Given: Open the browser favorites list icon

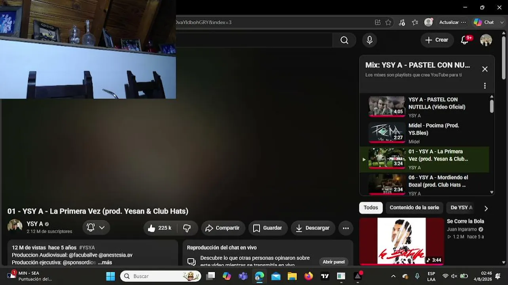Looking at the screenshot, I should (415, 22).
